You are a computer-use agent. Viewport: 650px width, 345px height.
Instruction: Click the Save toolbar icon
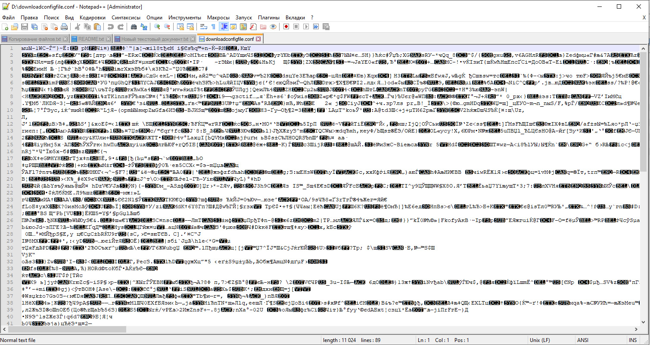(x=25, y=27)
